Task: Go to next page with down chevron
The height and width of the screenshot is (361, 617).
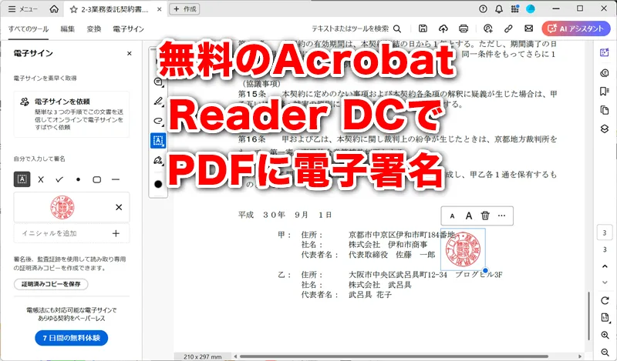Action: pyautogui.click(x=605, y=282)
